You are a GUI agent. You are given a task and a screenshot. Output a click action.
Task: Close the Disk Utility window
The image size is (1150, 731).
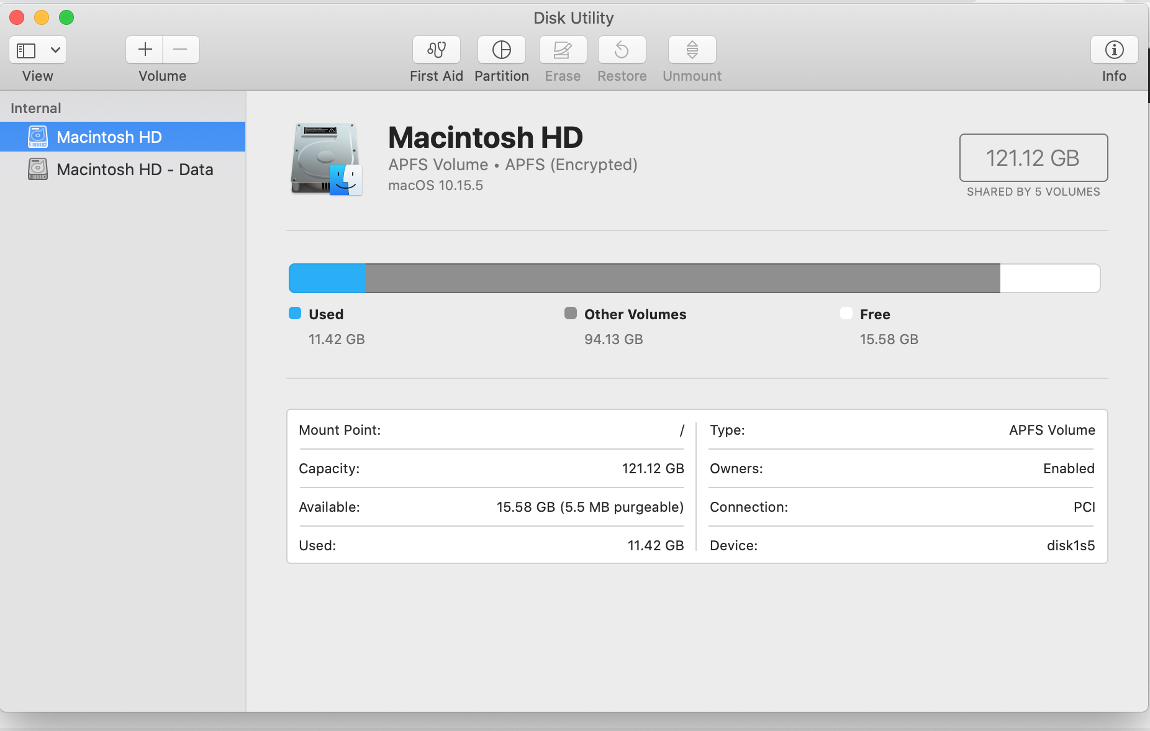pyautogui.click(x=17, y=17)
